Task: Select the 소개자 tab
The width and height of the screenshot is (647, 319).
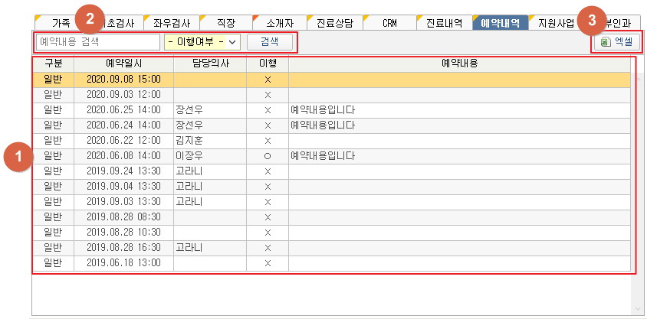Action: tap(278, 23)
